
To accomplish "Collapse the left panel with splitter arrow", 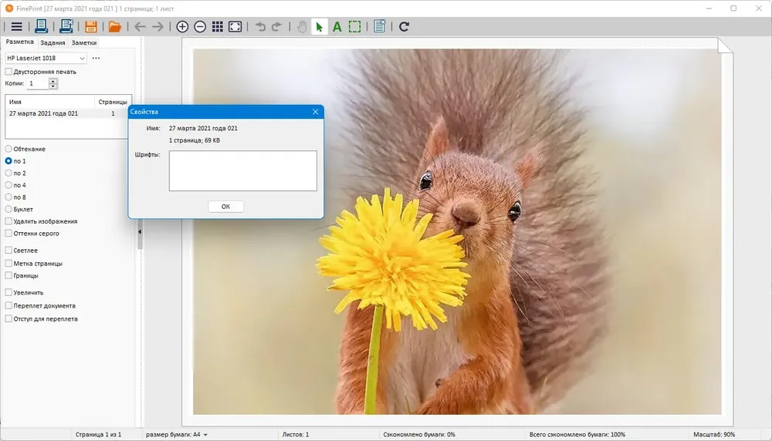I will pyautogui.click(x=140, y=231).
